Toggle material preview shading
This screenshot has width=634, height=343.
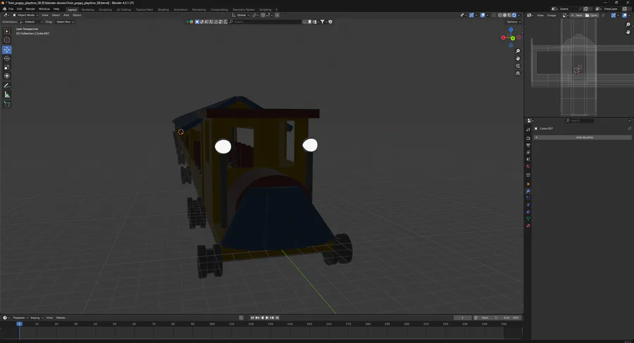(x=509, y=15)
